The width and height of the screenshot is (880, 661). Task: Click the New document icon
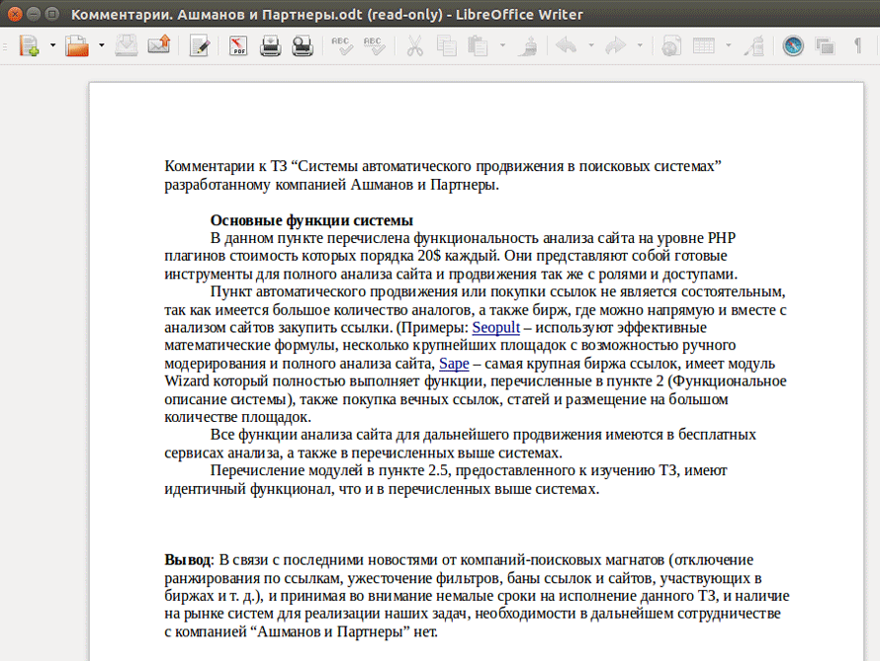[x=29, y=45]
